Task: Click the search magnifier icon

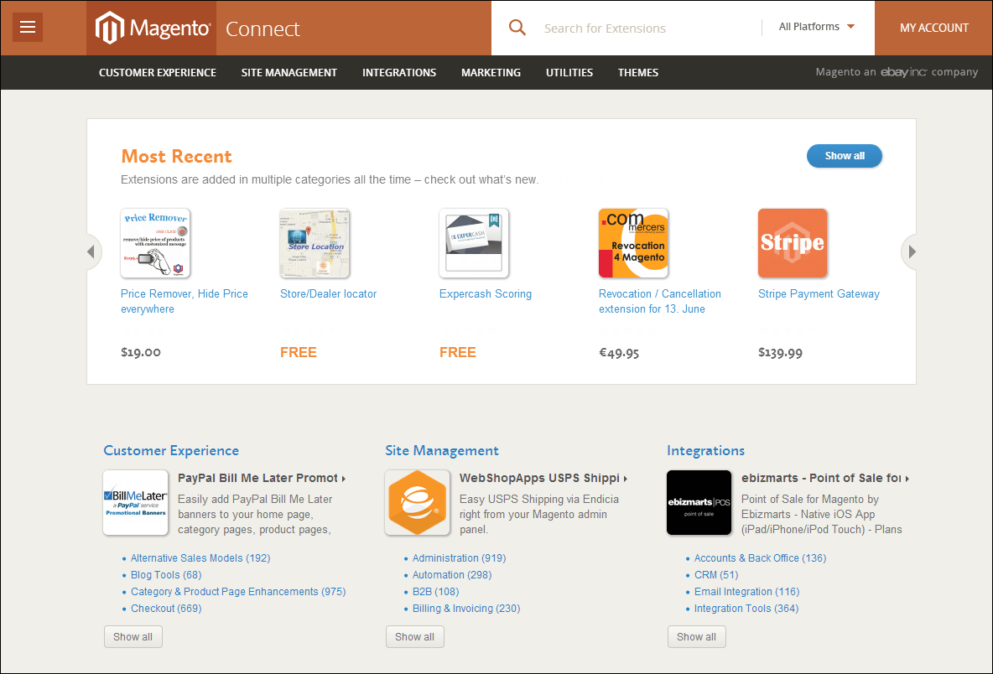Action: tap(517, 27)
